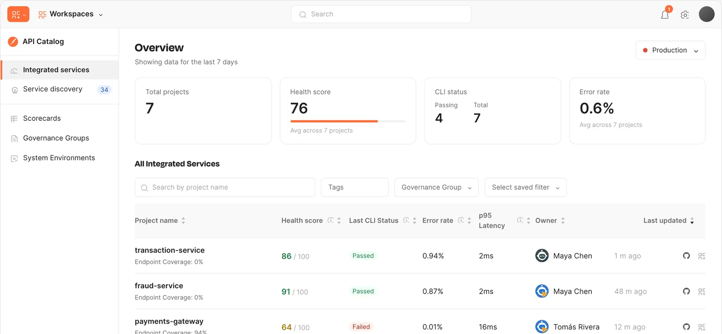Click the API Catalog logo icon
The width and height of the screenshot is (722, 334).
click(x=13, y=41)
